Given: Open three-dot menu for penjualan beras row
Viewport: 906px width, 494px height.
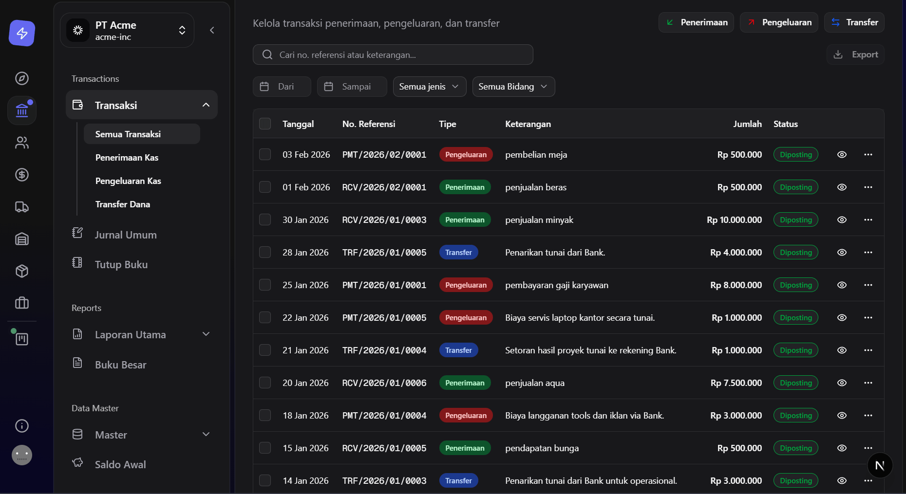Looking at the screenshot, I should 868,187.
